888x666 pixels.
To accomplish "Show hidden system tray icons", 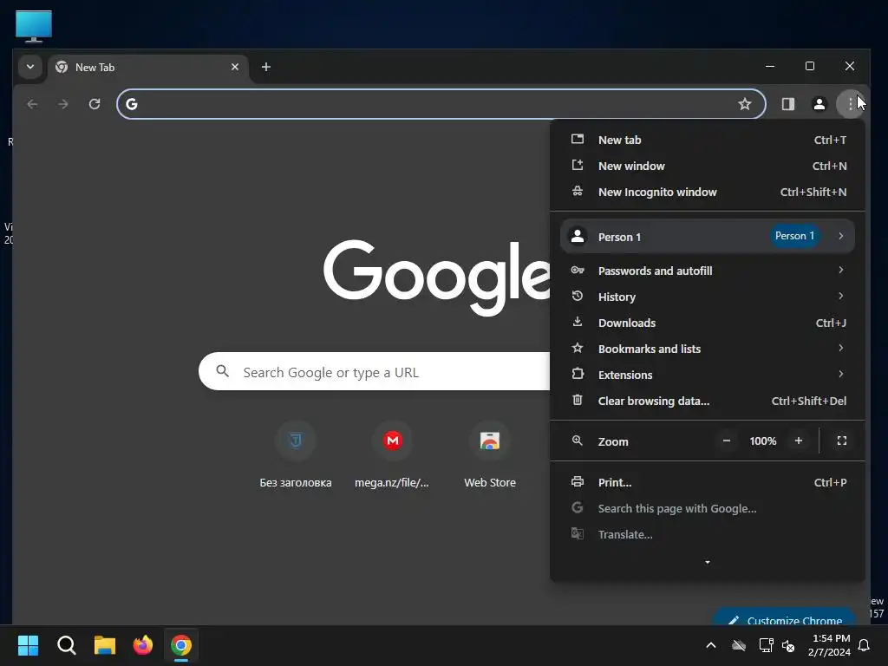I will pyautogui.click(x=711, y=645).
